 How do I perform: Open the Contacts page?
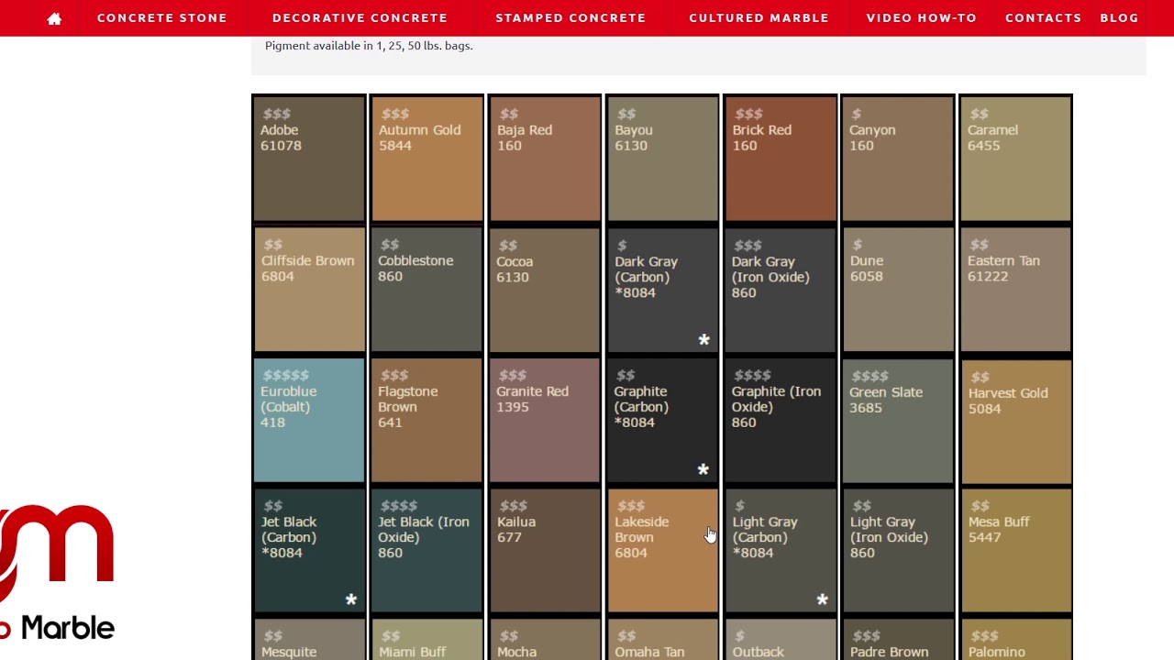pos(1043,17)
